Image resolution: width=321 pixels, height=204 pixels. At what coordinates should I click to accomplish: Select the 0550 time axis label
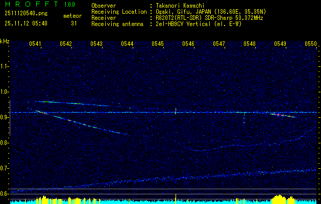311,44
